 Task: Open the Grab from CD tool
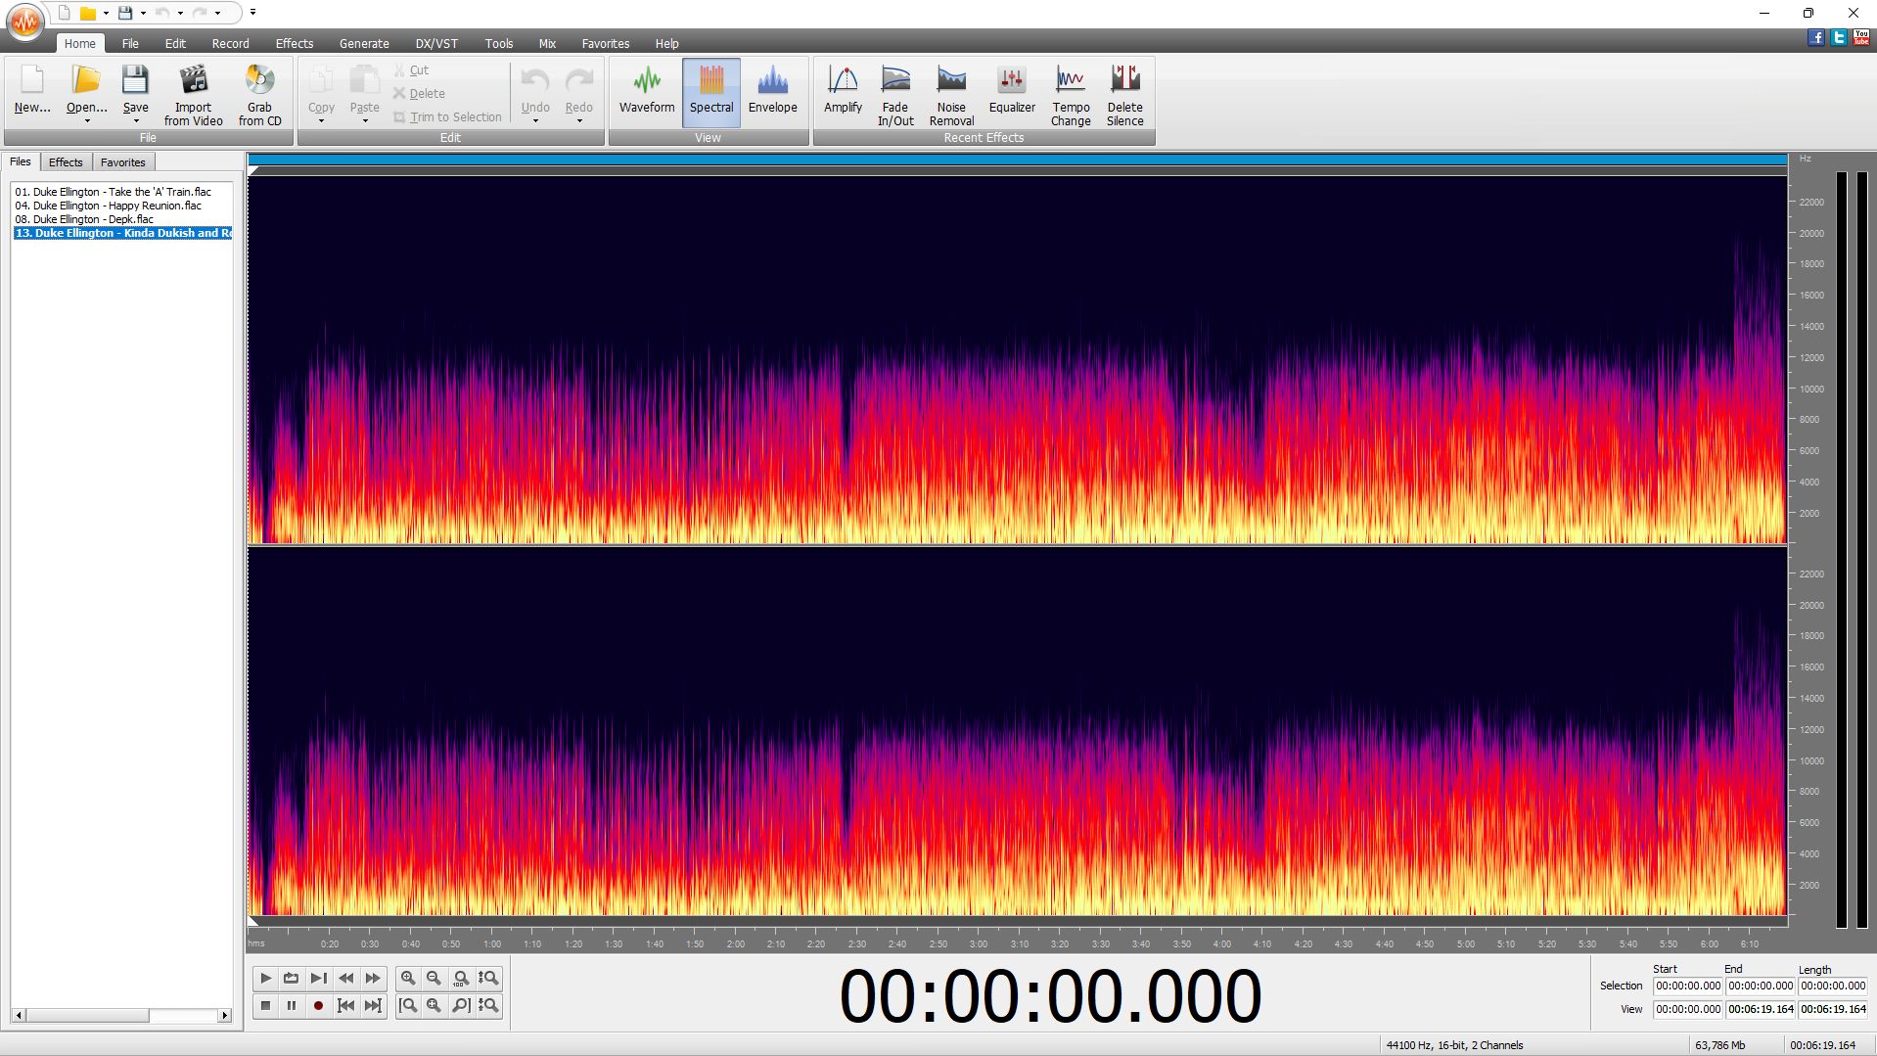(x=259, y=93)
